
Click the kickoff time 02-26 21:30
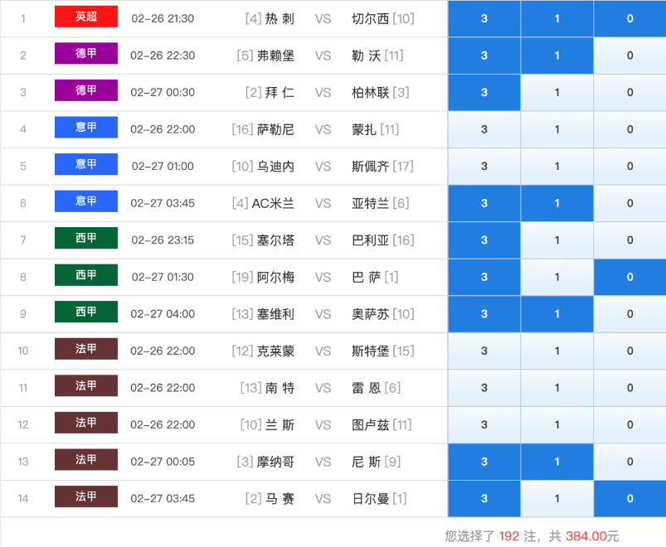pyautogui.click(x=163, y=19)
